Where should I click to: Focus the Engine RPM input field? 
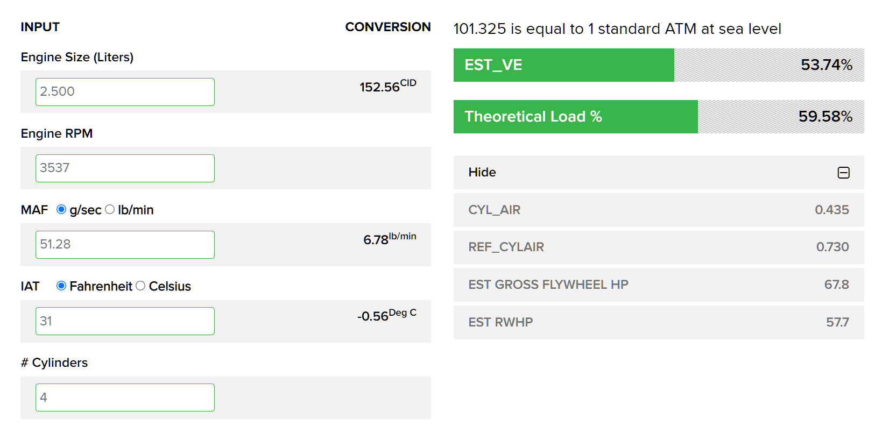point(125,168)
